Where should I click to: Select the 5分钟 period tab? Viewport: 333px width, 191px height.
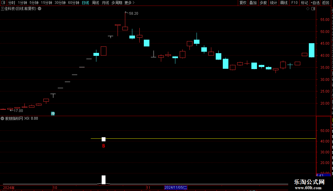(34, 3)
